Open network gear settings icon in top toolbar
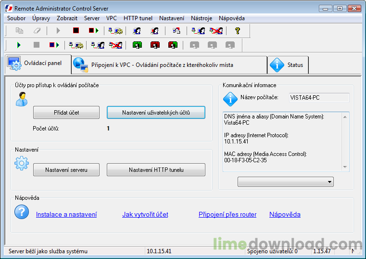Screen dimensions: 366x259 pos(115,31)
